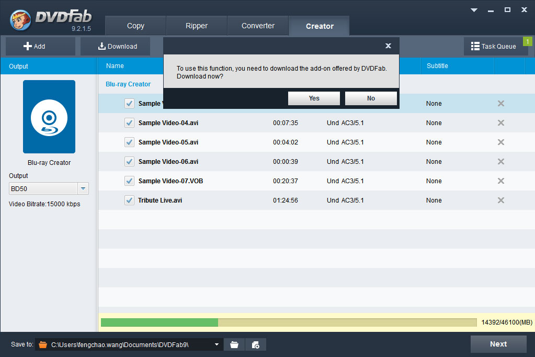Viewport: 535px width, 357px height.
Task: Select Sample Video-06.avi file name
Action: pyautogui.click(x=168, y=162)
